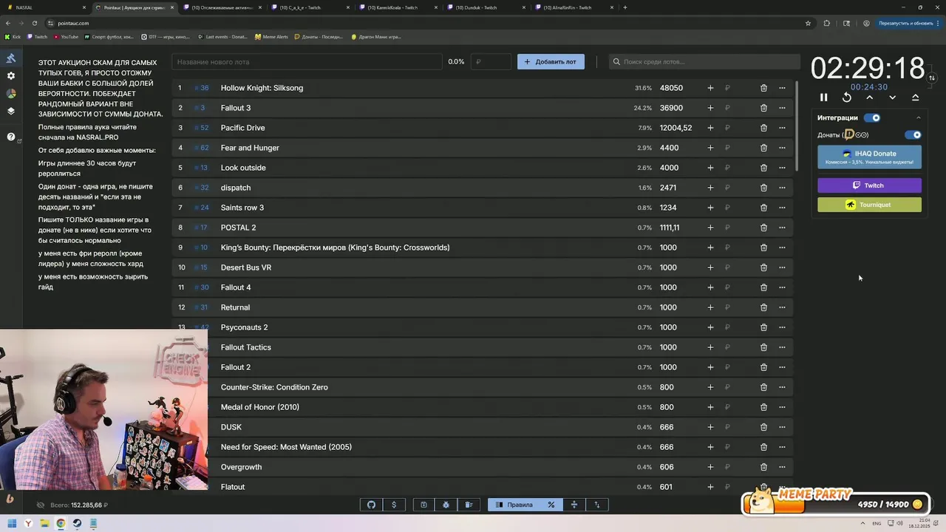Image resolution: width=946 pixels, height=532 pixels.
Task: Increase timer with the up chevron
Action: [x=870, y=98]
